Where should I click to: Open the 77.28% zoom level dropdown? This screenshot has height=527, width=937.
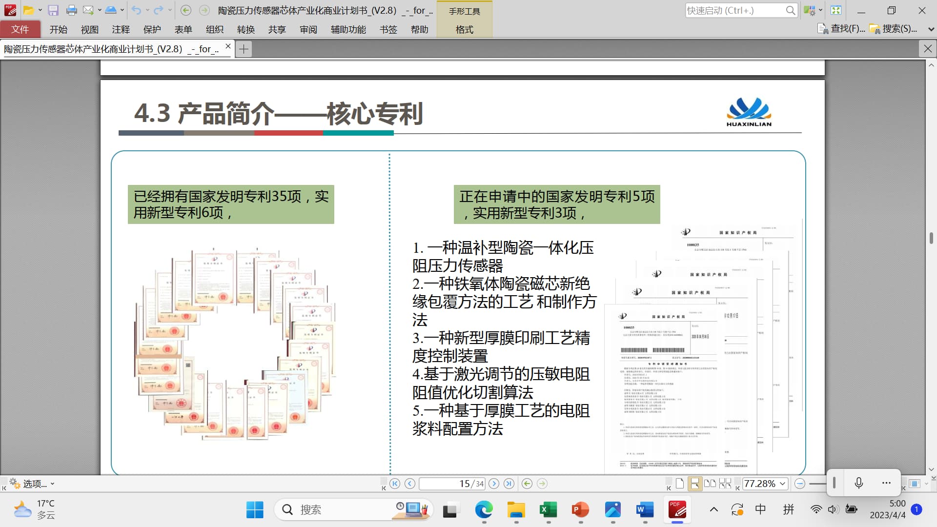tap(783, 484)
